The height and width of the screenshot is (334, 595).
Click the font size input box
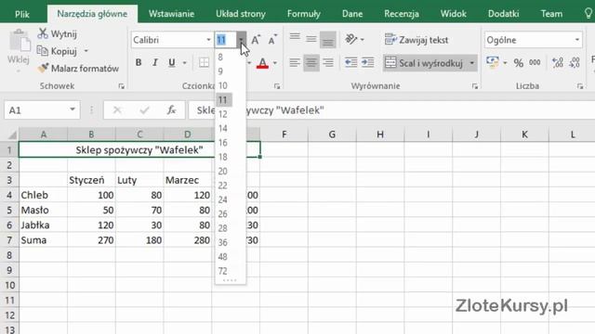(x=226, y=40)
